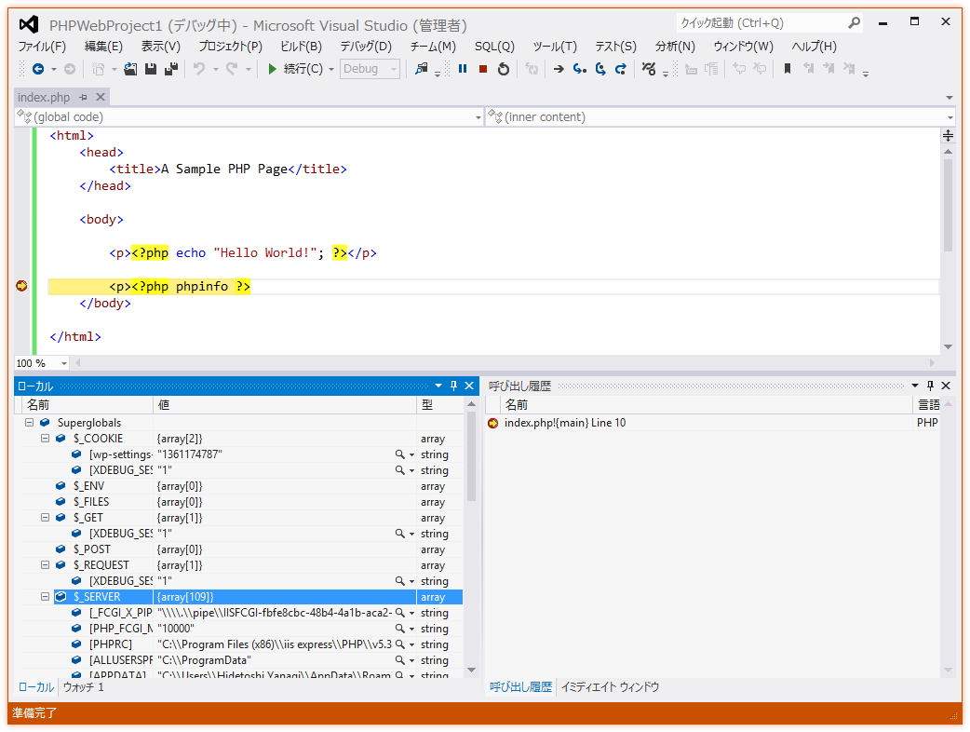Open document tab list dropdown arrow
Viewport: 970px width, 732px height.
click(949, 98)
